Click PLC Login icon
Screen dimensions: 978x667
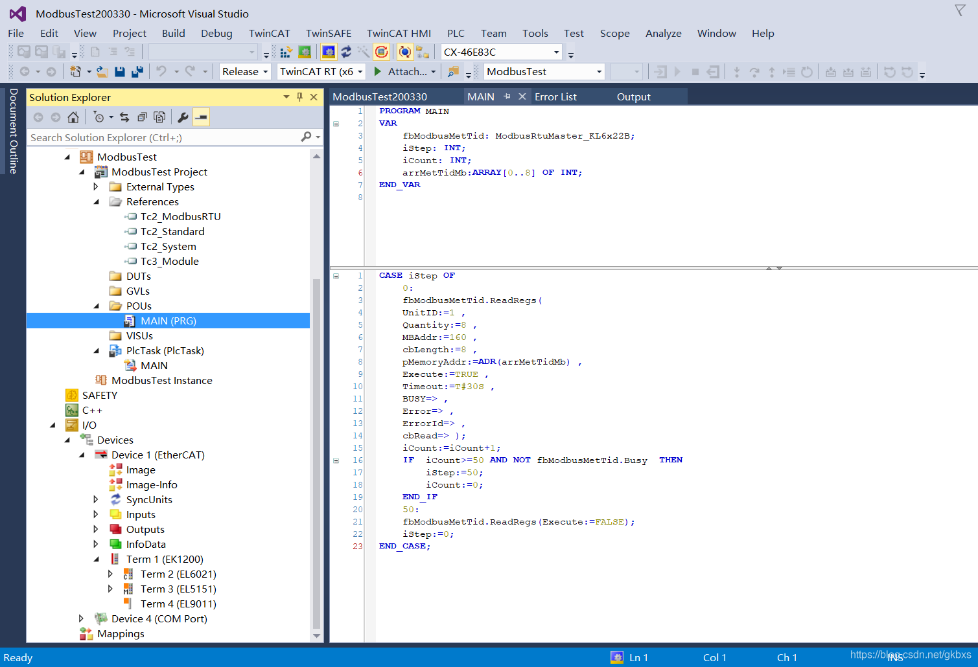[x=660, y=72]
